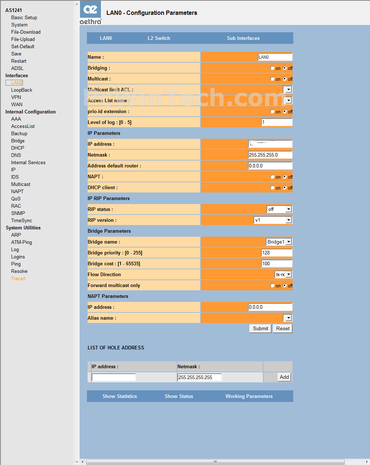Open Basic Setup in sidebar
Screen dimensions: 370x465
(x=24, y=17)
